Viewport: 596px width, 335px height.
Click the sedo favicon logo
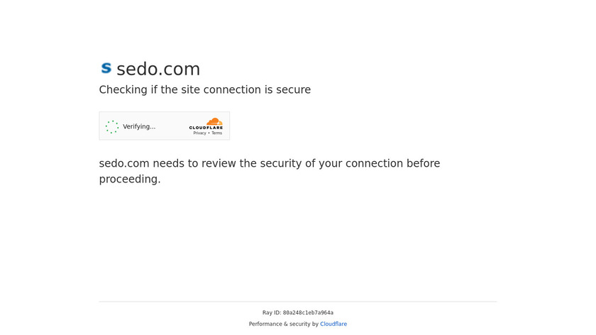pos(106,68)
